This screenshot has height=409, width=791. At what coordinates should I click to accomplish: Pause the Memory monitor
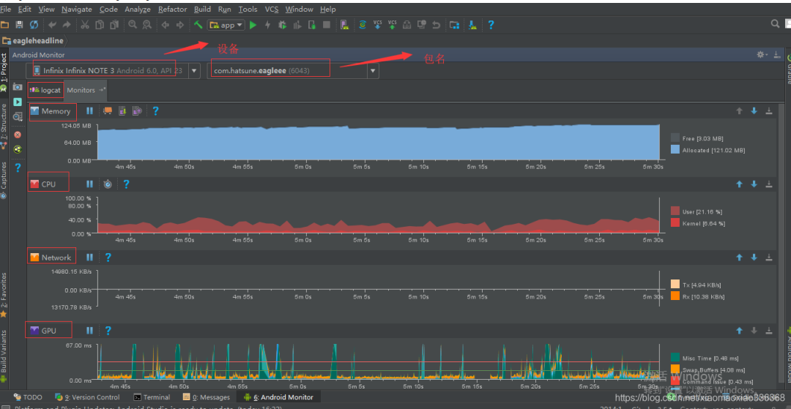tap(89, 111)
